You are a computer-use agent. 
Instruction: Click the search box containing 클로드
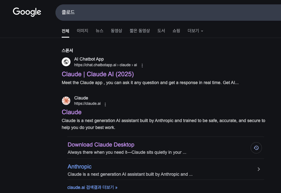coord(168,12)
